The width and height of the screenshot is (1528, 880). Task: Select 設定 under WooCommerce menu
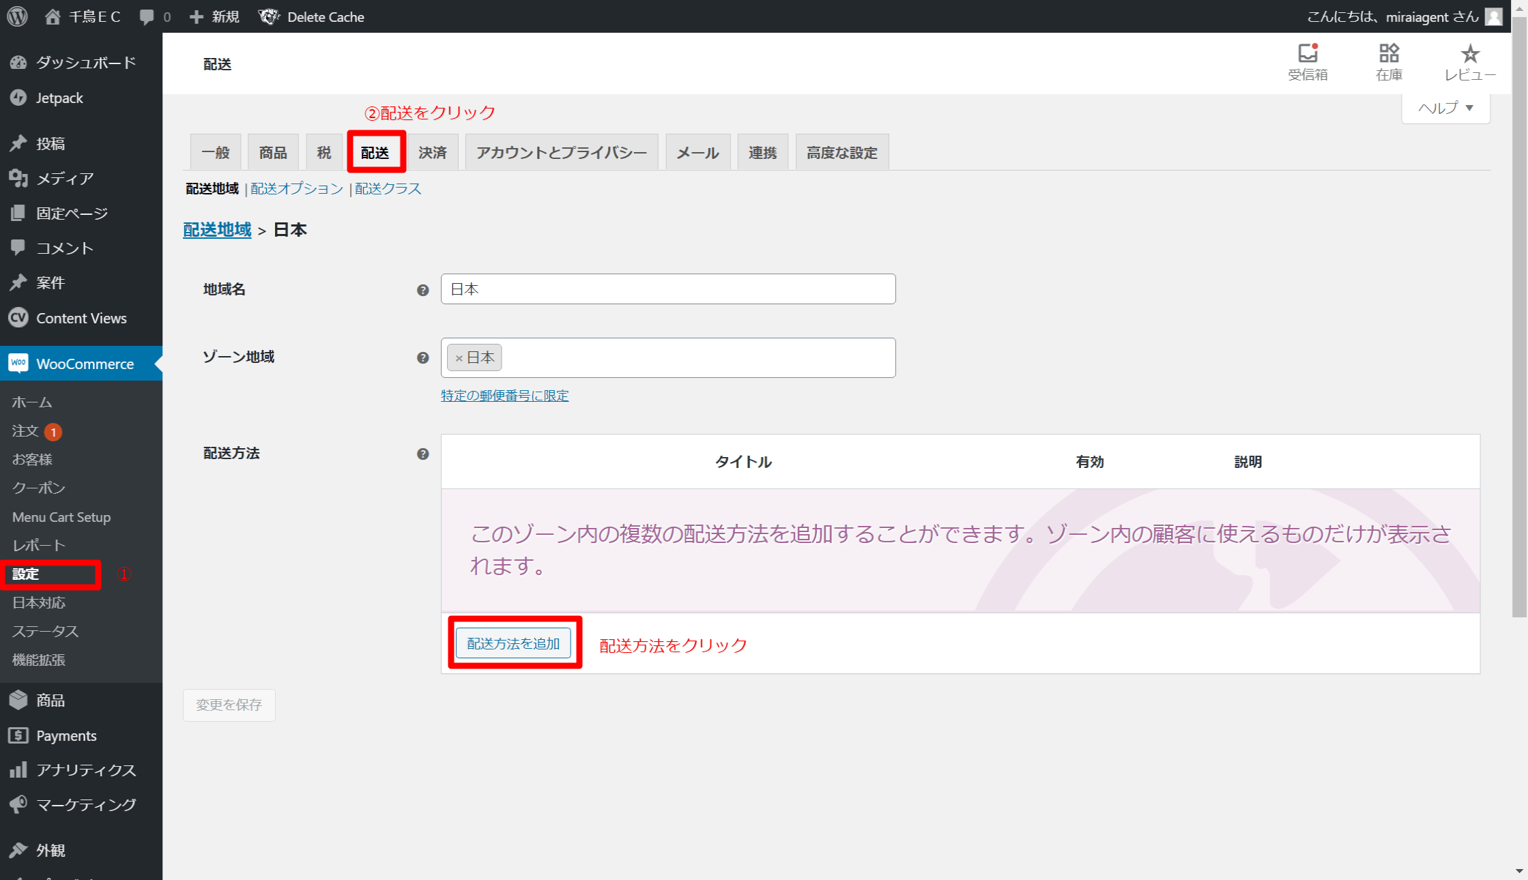click(25, 574)
